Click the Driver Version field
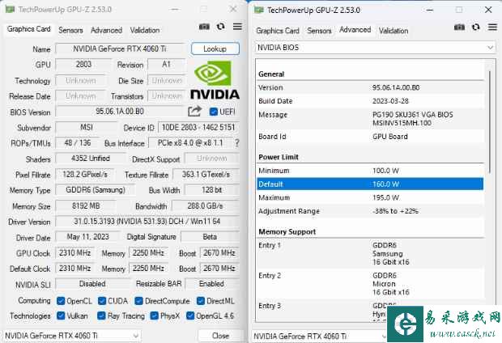The width and height of the screenshot is (502, 343). pos(147,222)
